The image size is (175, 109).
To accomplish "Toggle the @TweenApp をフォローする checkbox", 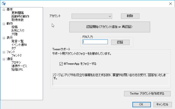I will pos(61,64).
